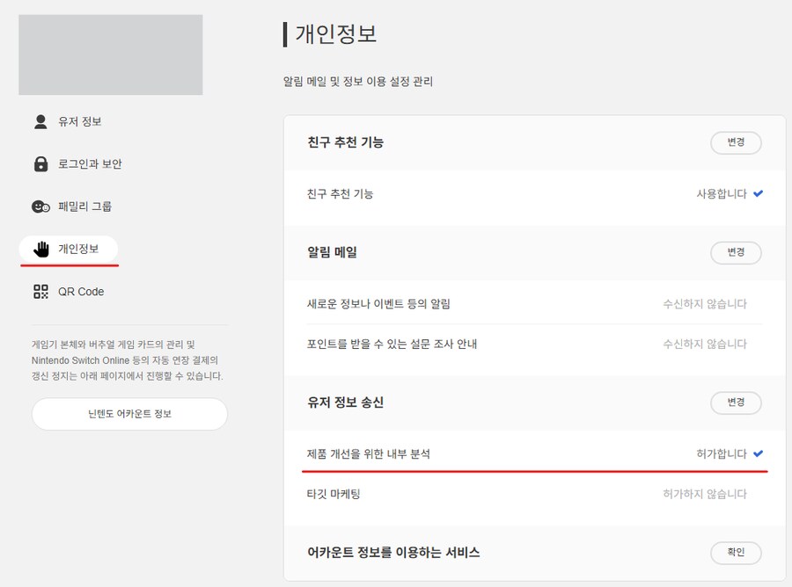Click the gray profile banner placeholder
The image size is (792, 587).
pos(111,54)
